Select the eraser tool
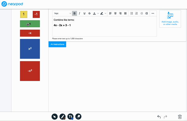The image size is (187, 121). [78, 117]
